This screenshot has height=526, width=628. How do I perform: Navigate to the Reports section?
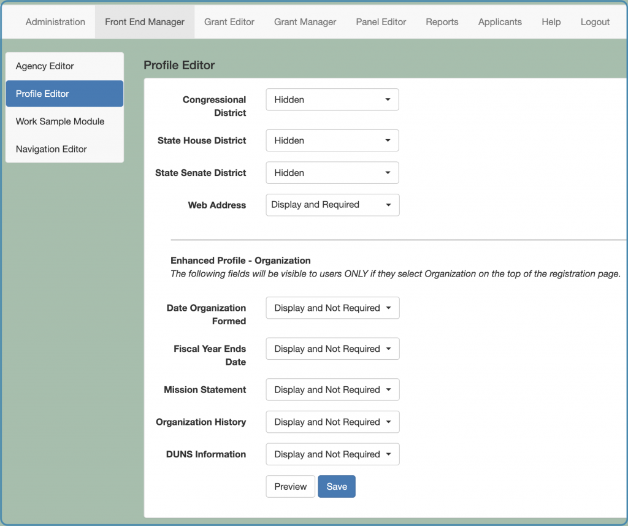[442, 21]
